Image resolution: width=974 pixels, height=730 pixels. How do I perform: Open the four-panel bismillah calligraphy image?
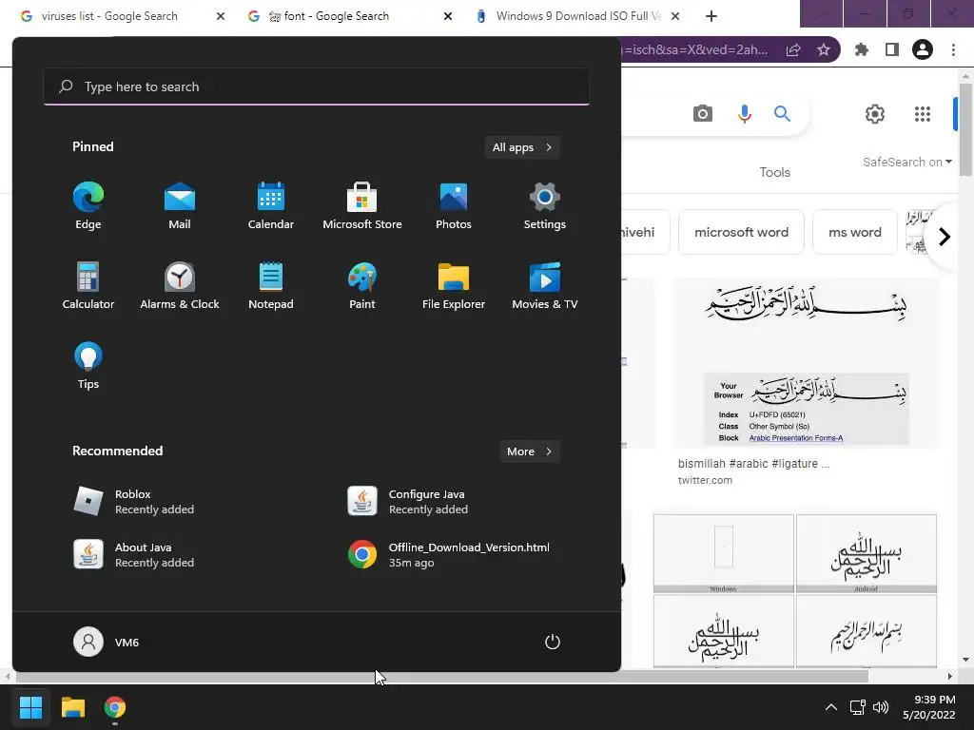point(794,591)
